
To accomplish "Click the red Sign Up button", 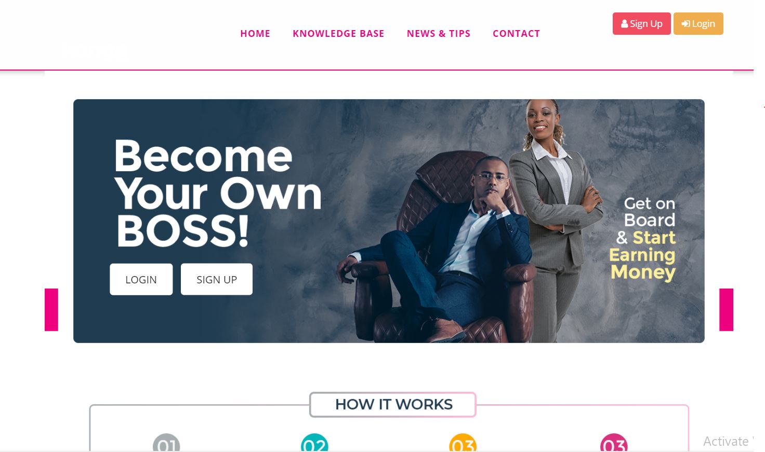I will (x=642, y=24).
